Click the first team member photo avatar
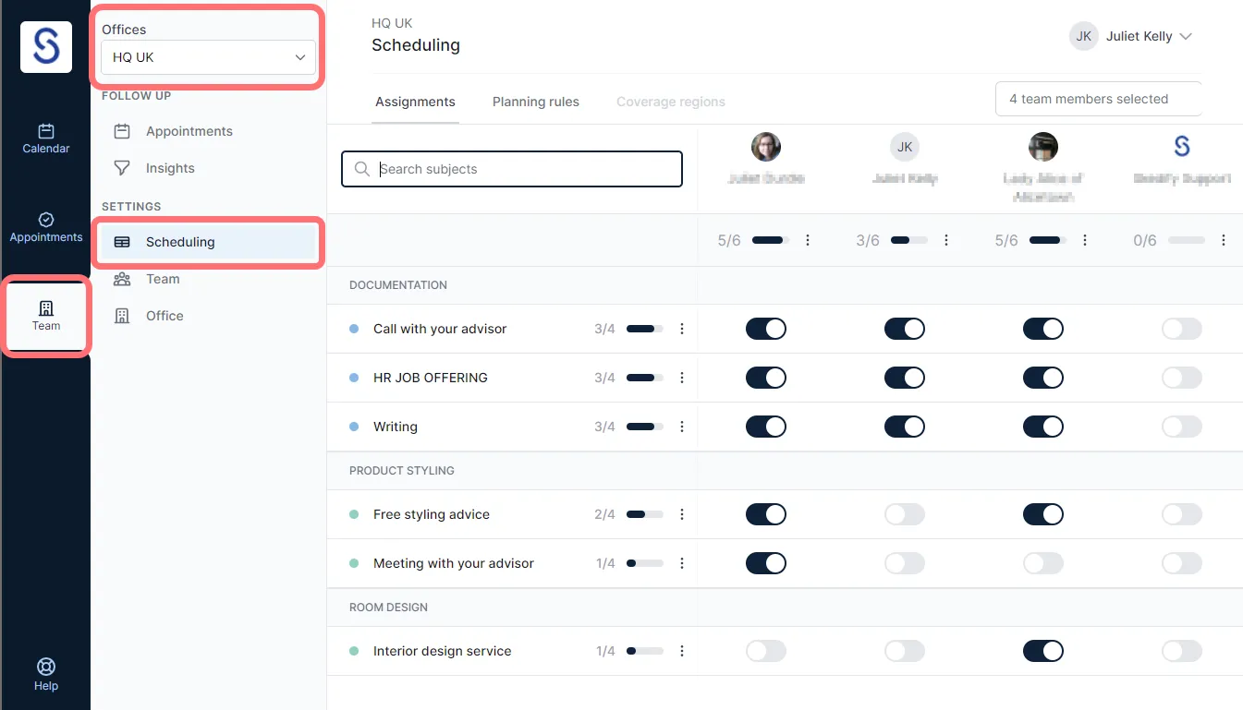1243x710 pixels. pyautogui.click(x=766, y=147)
